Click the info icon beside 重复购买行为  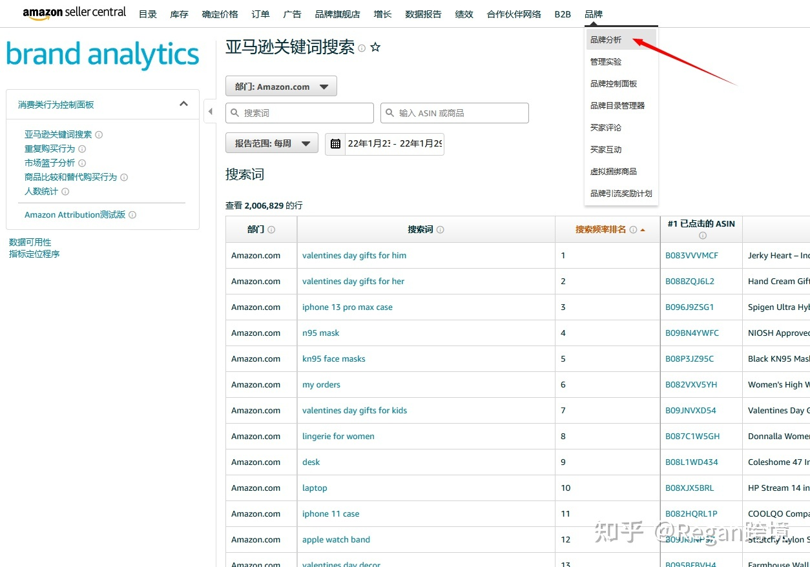(x=82, y=149)
